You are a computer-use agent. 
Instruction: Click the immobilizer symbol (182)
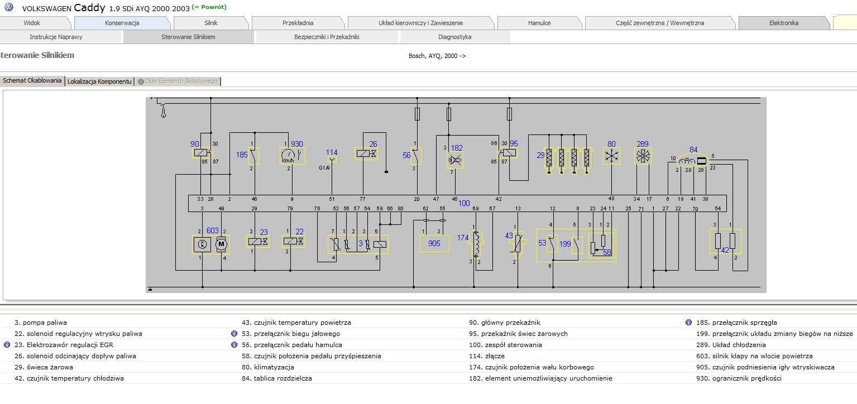pyautogui.click(x=455, y=160)
